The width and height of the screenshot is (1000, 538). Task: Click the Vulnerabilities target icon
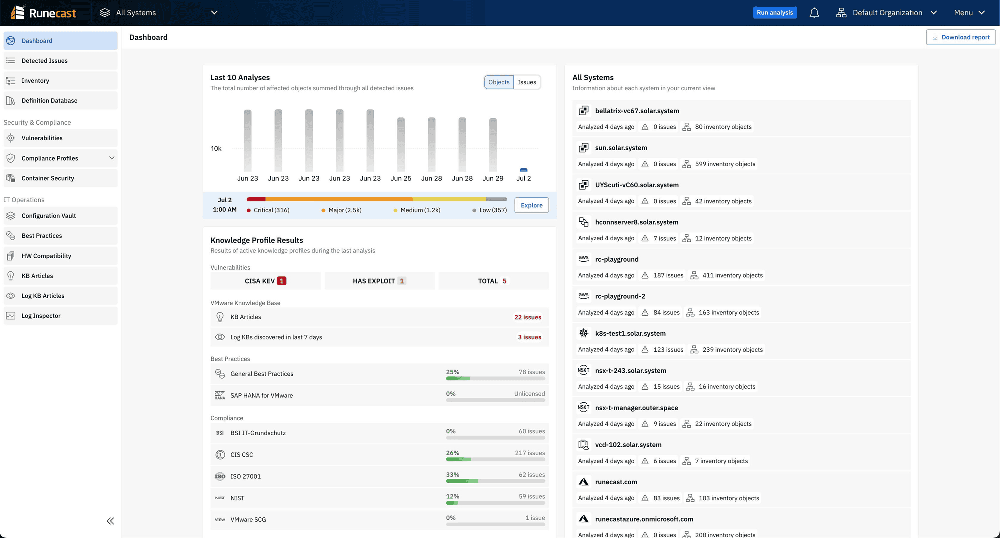point(11,138)
